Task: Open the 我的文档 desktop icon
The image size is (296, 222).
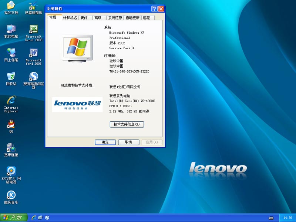Action: [x=11, y=8]
